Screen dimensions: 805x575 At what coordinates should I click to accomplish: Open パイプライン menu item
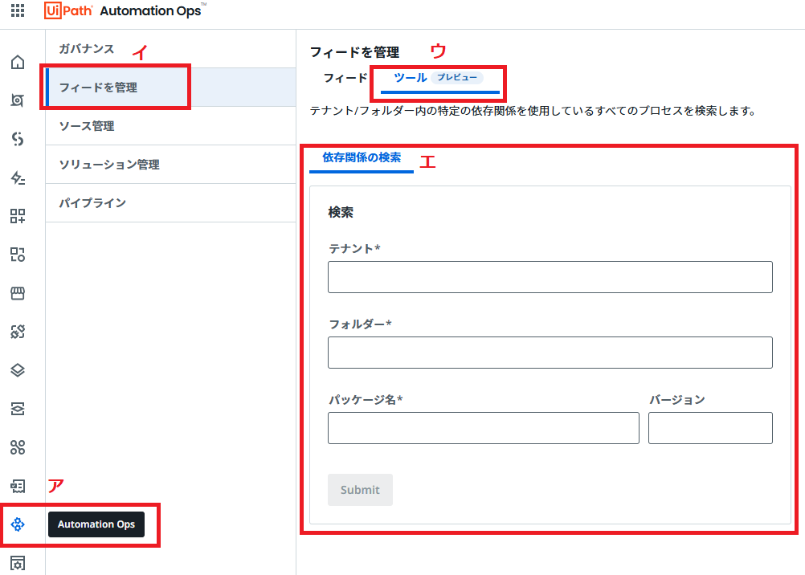coord(170,203)
